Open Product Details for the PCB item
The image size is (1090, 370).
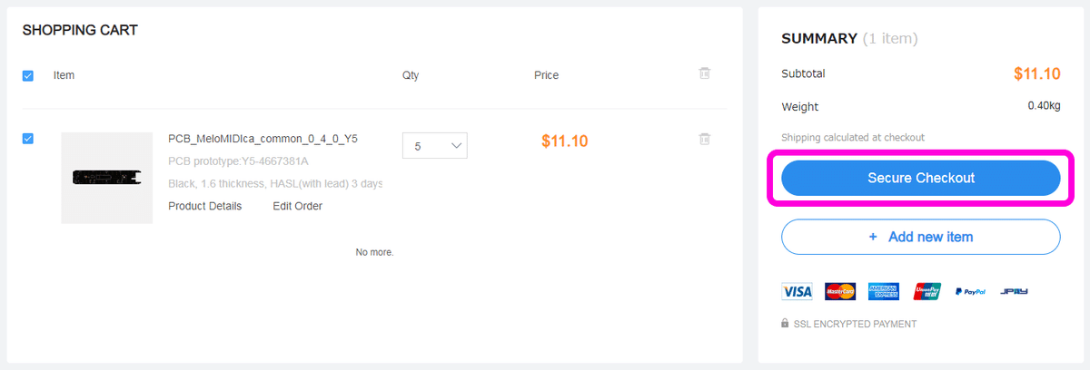(205, 206)
